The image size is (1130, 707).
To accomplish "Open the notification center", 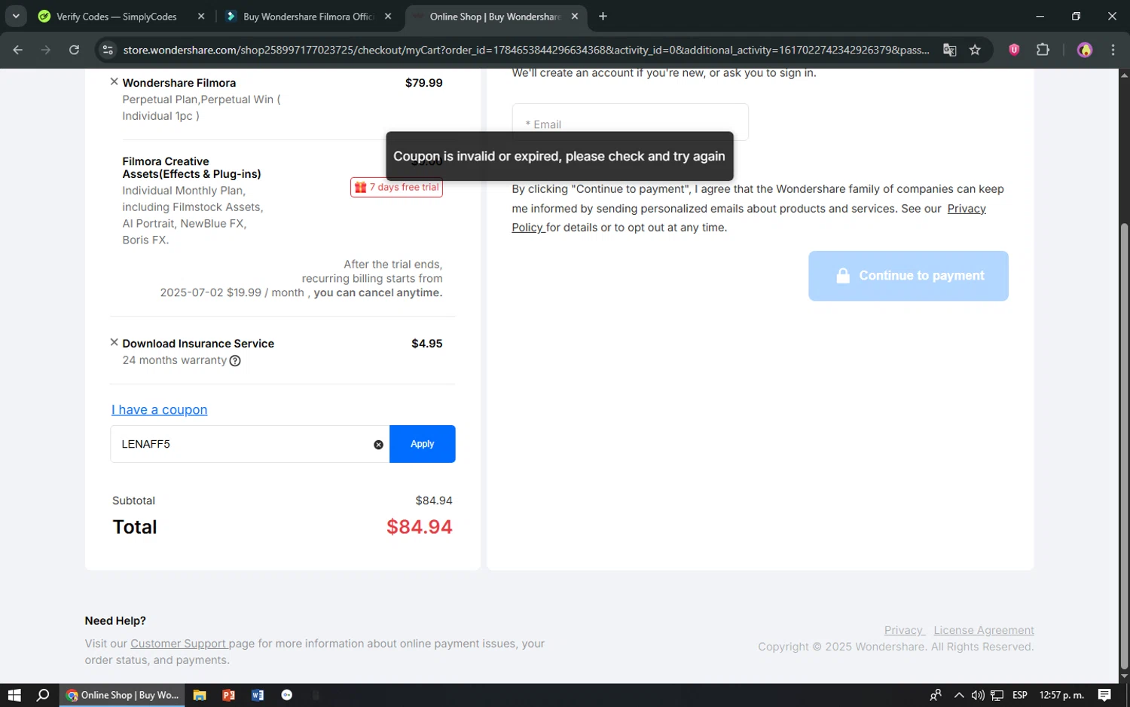I will click(x=1104, y=695).
